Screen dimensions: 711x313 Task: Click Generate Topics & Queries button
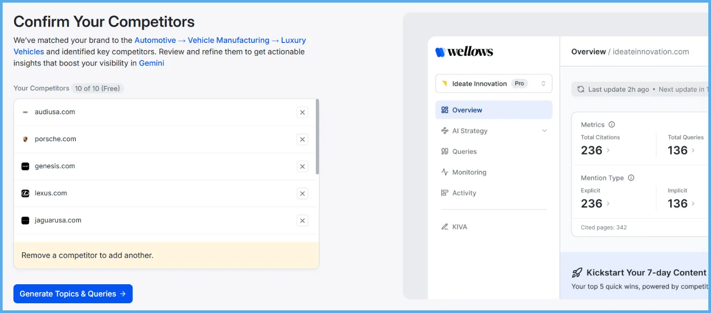73,294
